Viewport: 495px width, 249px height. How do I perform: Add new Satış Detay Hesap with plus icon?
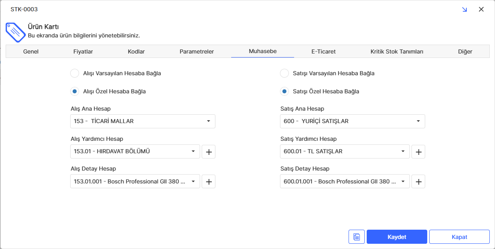coord(418,181)
